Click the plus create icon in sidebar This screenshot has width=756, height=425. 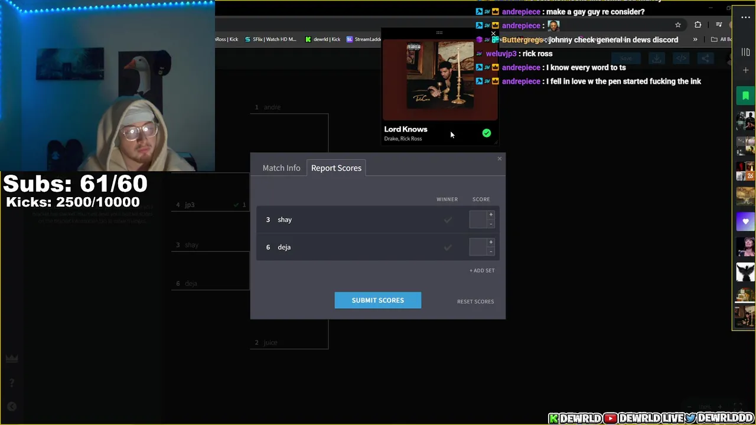click(x=745, y=70)
